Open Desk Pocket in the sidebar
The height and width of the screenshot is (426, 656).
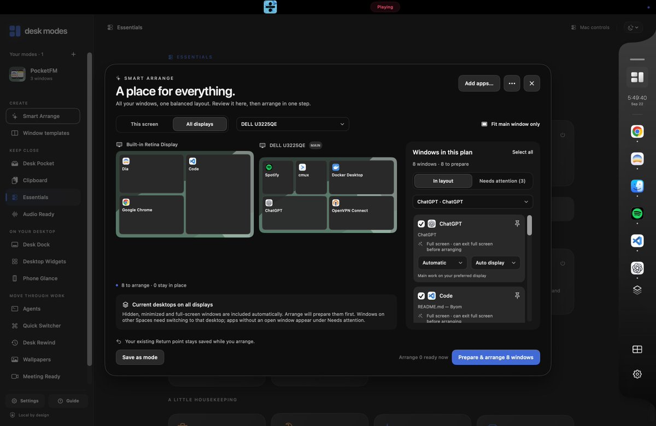pos(43,164)
